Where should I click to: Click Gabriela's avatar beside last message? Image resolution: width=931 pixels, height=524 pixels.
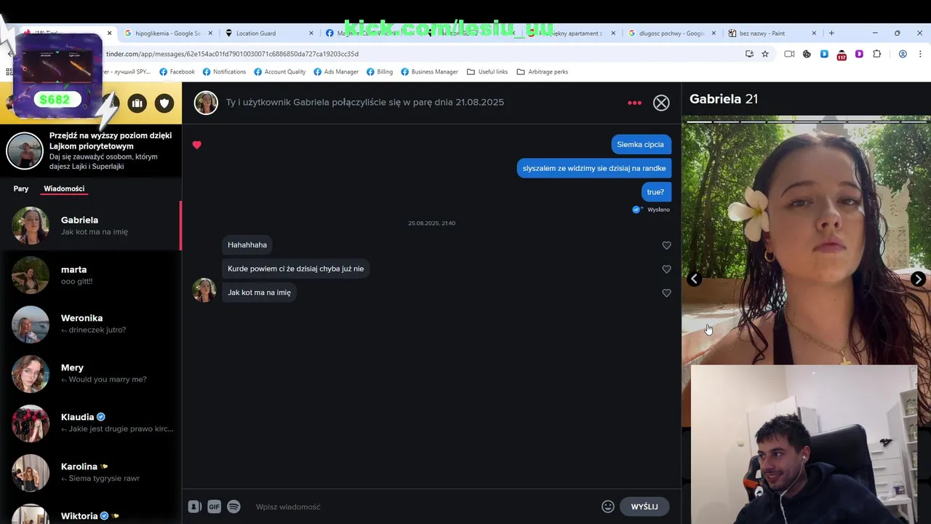[x=204, y=290]
